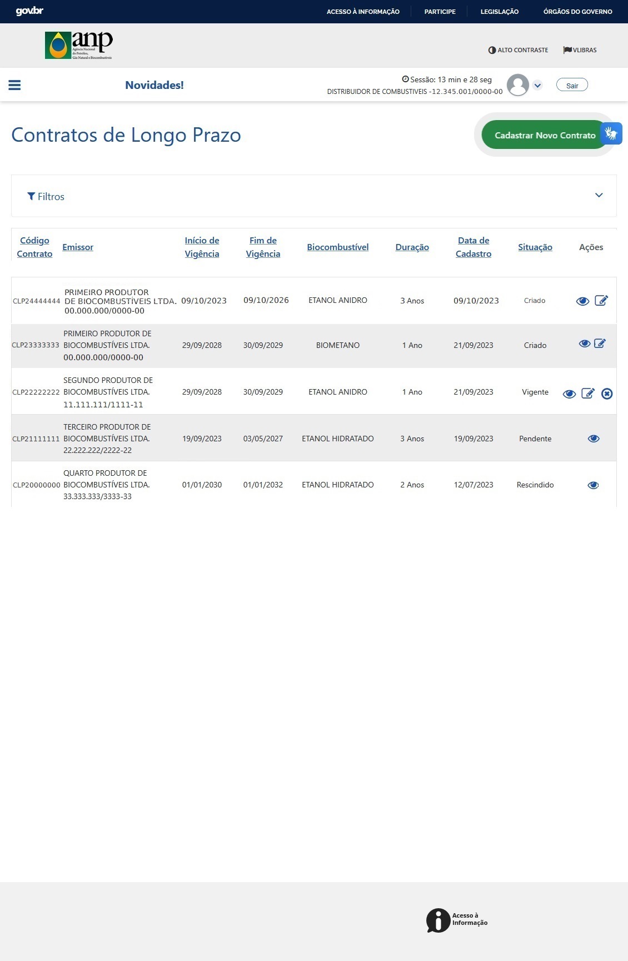
Task: Click the 09/10/2026 end date cell
Action: (x=266, y=300)
